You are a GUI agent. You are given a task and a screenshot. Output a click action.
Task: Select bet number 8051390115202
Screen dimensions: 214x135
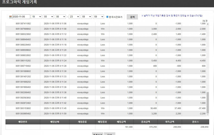coord(23,61)
